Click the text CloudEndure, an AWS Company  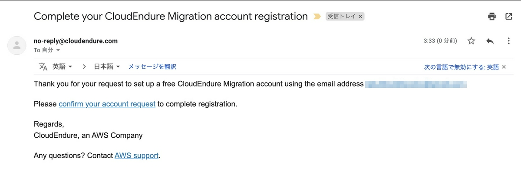[x=88, y=135]
